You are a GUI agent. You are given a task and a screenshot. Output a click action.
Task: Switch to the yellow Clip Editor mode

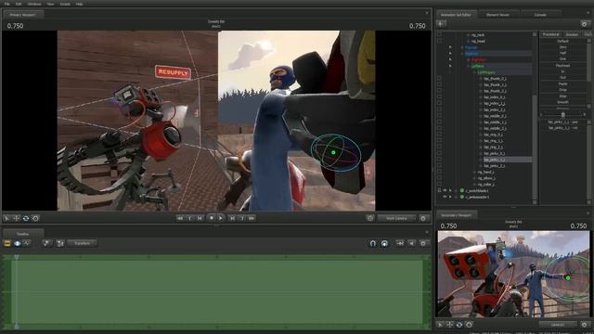click(7, 243)
